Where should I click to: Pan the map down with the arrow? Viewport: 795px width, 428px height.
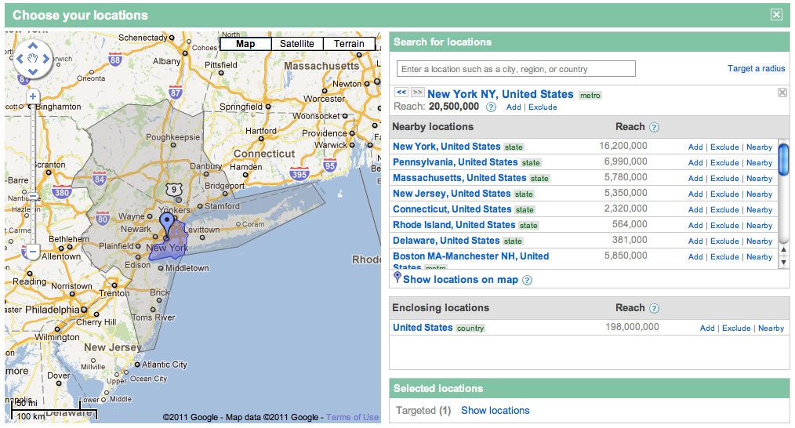[33, 71]
